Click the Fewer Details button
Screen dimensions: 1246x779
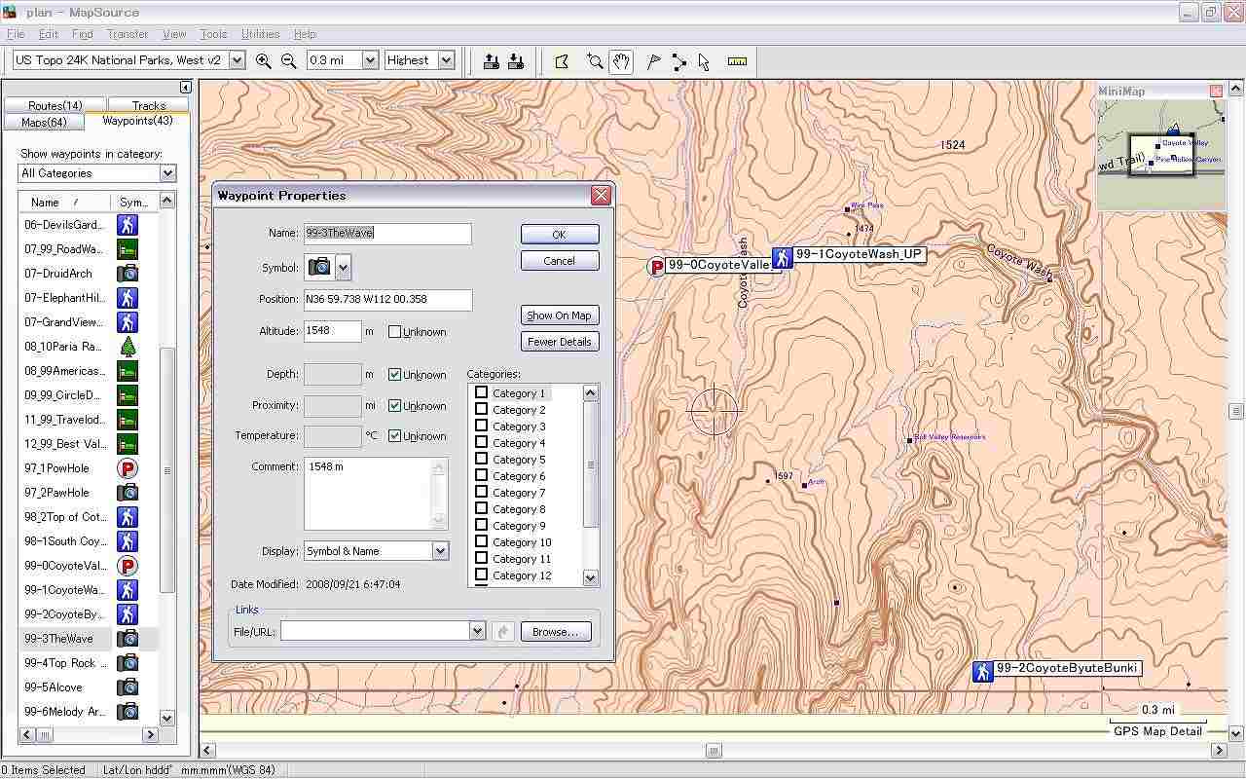pyautogui.click(x=559, y=342)
